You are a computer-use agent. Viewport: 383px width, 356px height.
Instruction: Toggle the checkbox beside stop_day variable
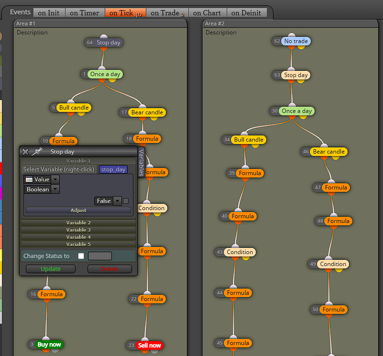tap(131, 169)
